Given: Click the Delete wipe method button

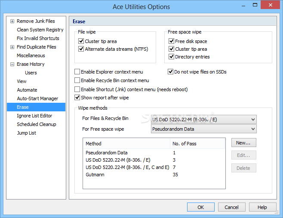Looking at the screenshot, I should coord(244,168).
